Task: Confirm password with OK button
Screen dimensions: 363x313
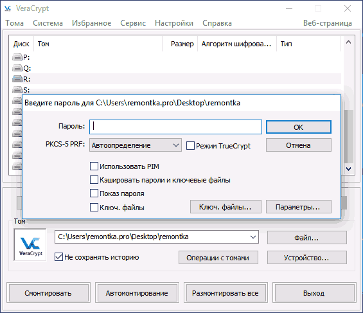Action: click(x=298, y=127)
